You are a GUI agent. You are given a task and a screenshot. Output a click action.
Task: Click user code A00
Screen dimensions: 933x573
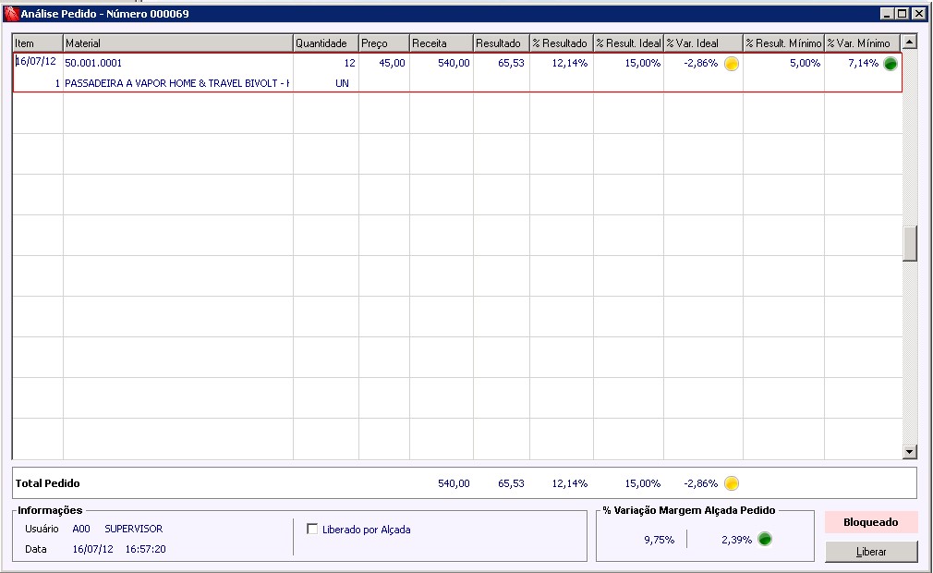[x=81, y=529]
